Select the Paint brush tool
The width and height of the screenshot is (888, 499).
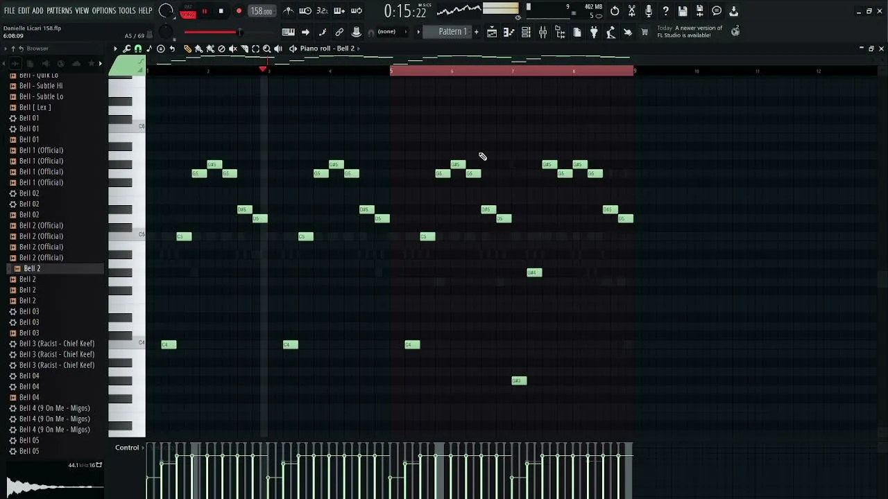198,49
